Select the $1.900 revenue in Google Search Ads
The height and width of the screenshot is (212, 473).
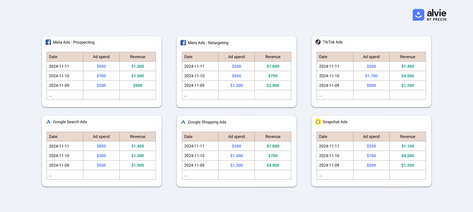point(138,165)
